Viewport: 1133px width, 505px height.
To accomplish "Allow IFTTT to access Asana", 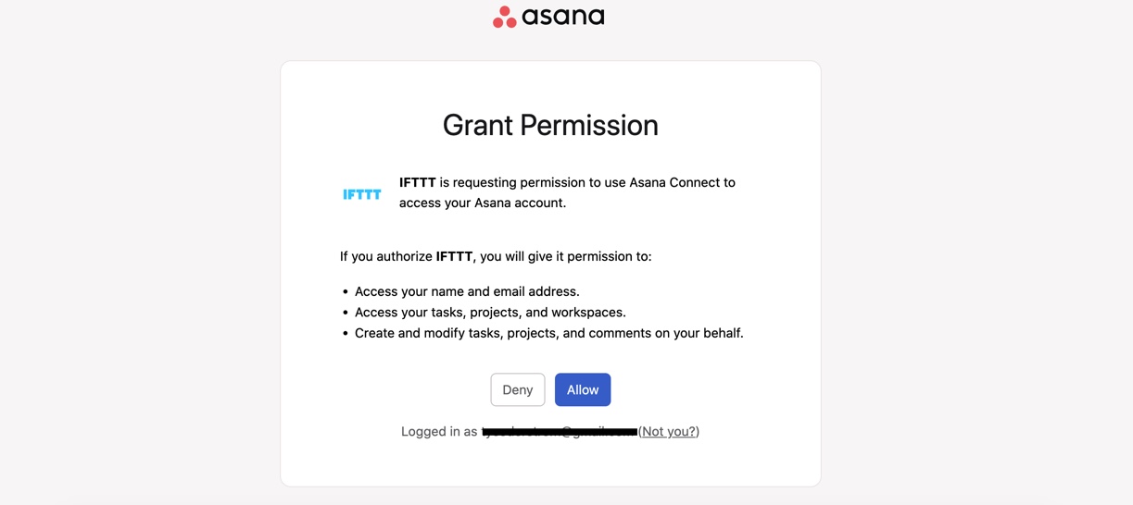I will coord(583,389).
